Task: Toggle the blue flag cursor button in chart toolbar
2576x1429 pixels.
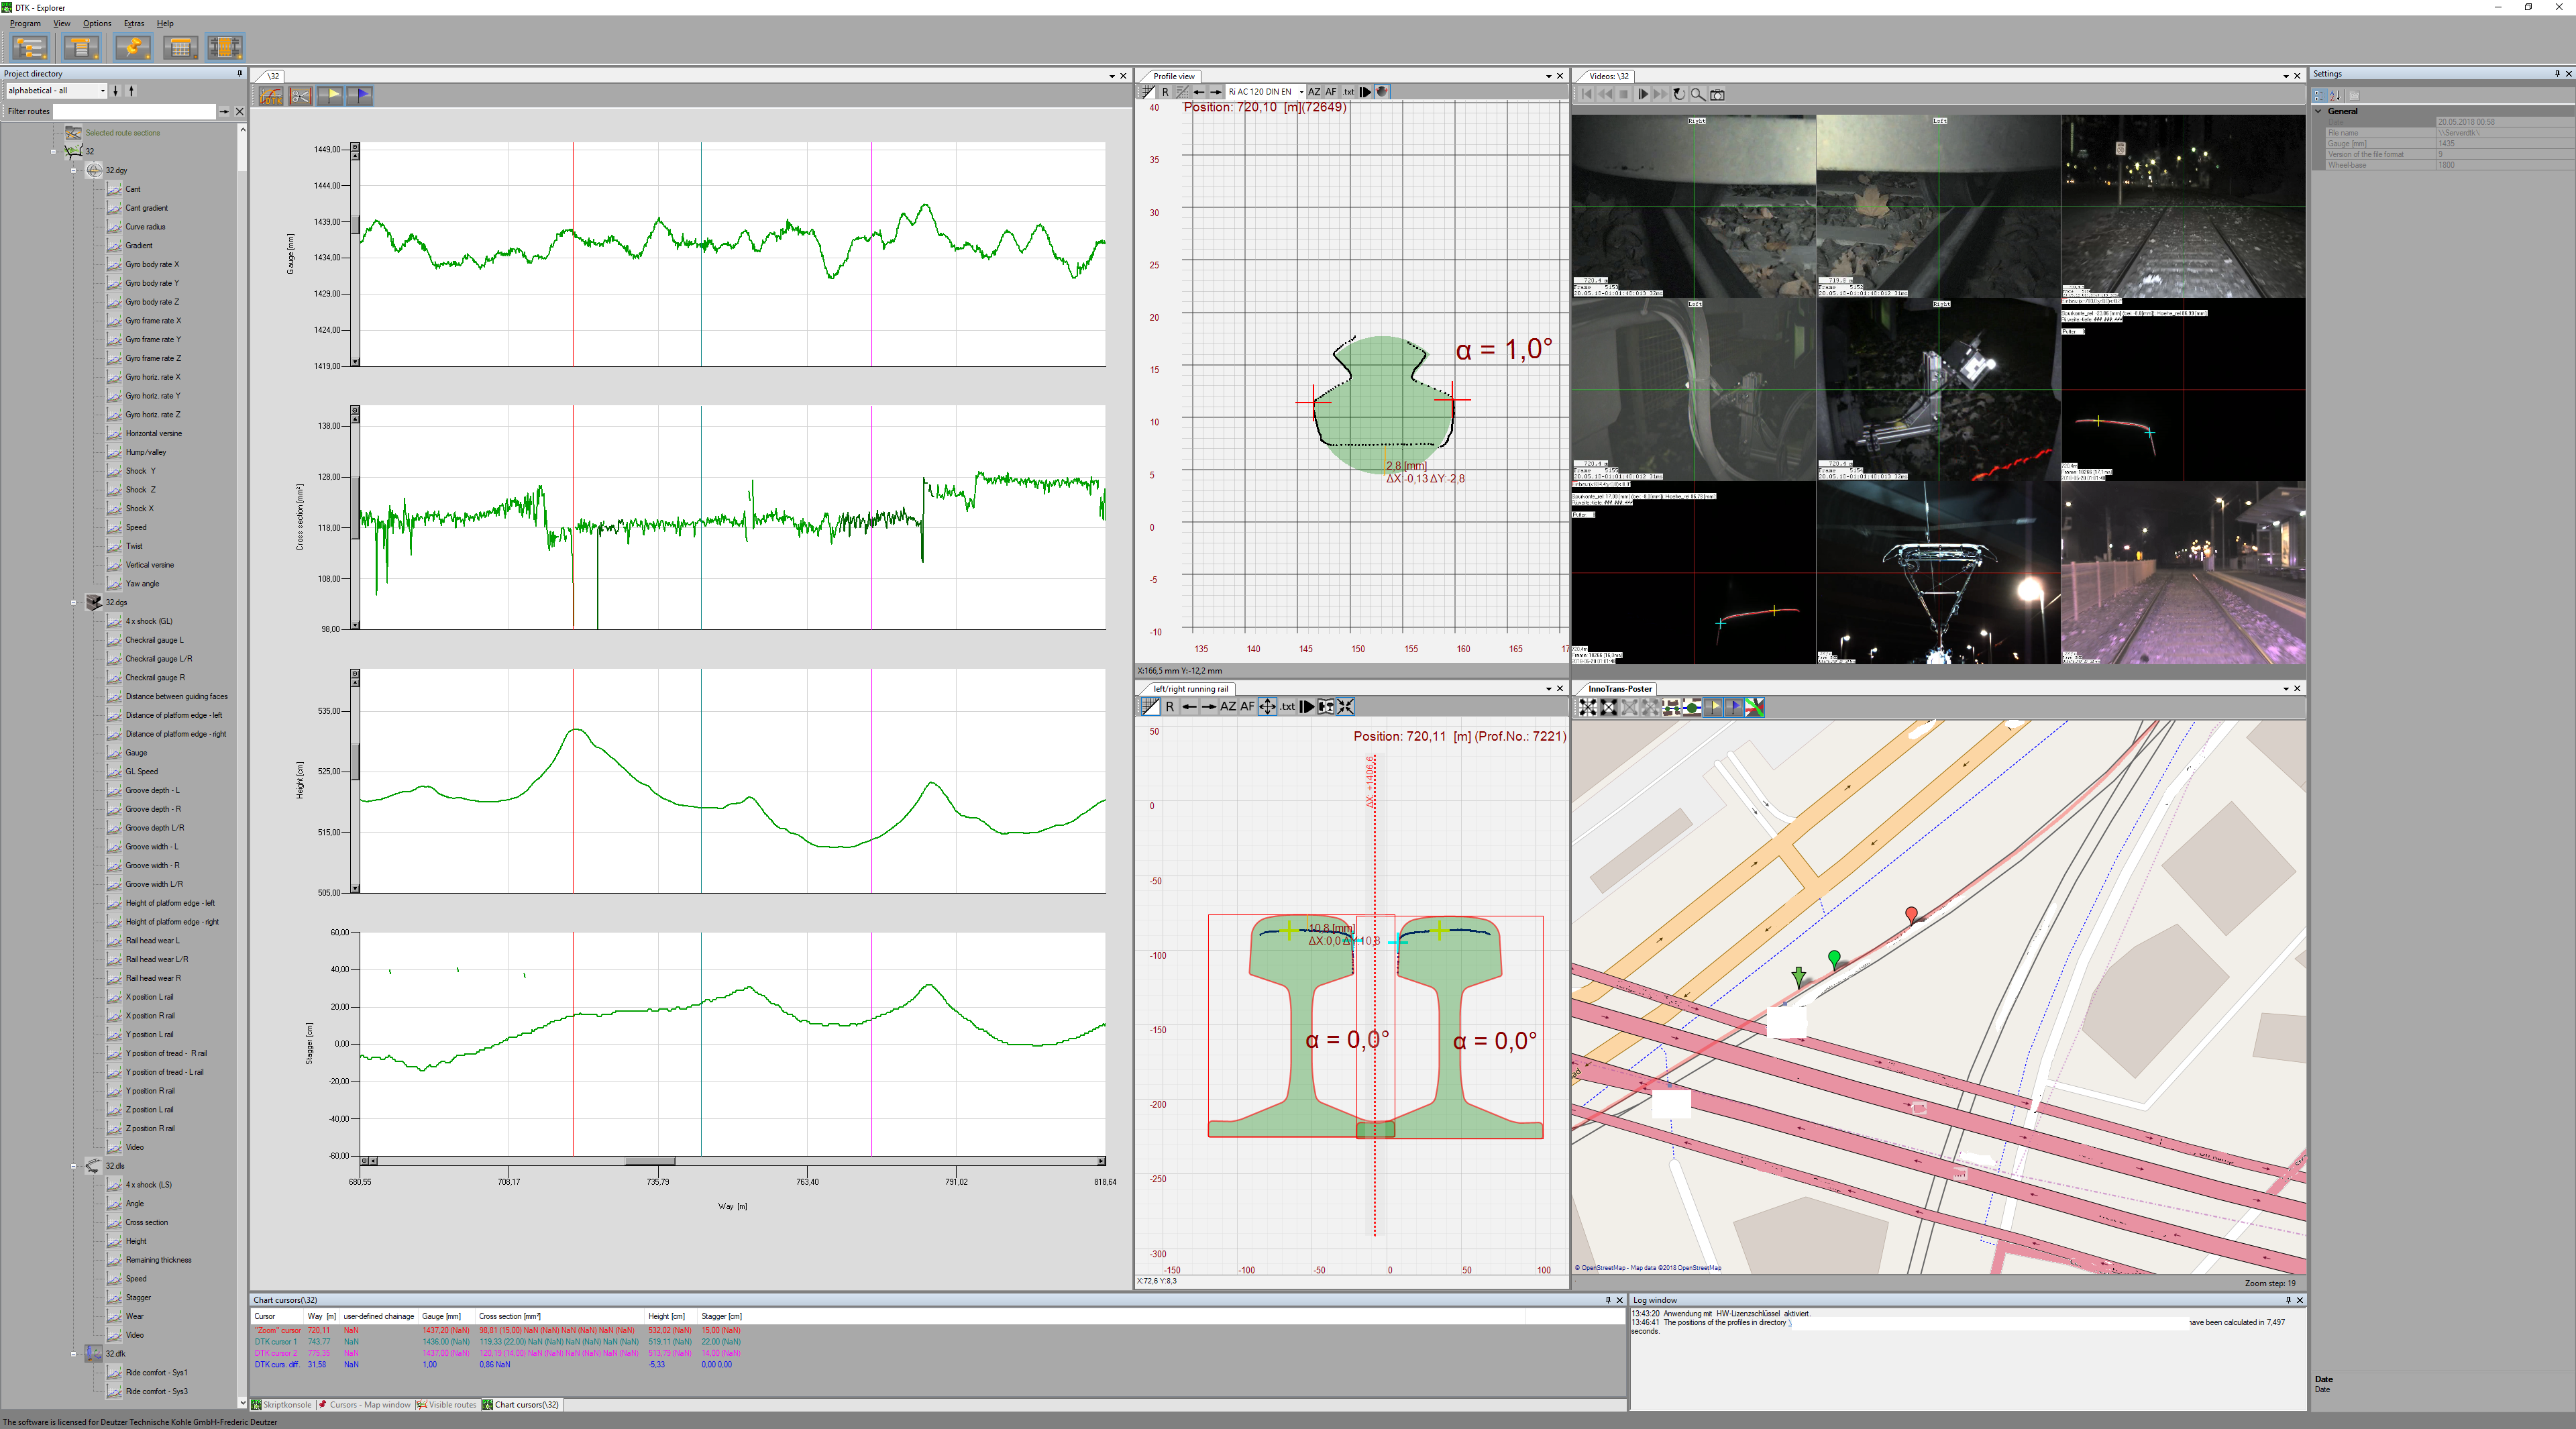Action: 359,96
